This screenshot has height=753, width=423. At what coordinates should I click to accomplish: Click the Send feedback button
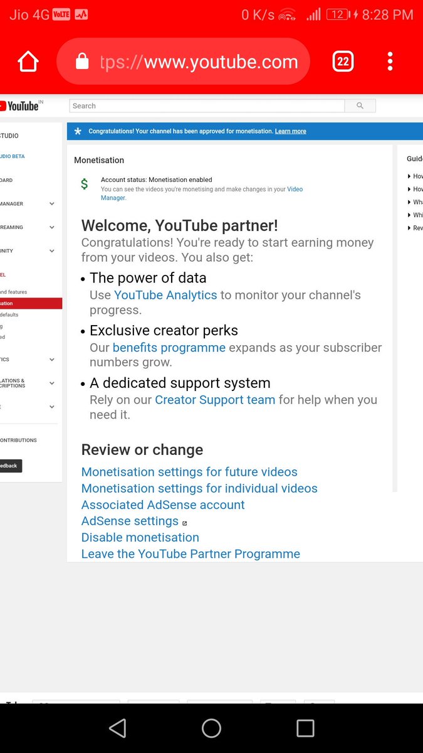(x=11, y=466)
